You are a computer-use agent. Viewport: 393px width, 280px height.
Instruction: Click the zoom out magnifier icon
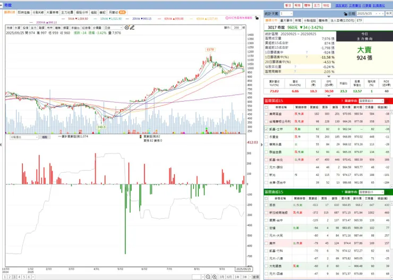pos(208,277)
